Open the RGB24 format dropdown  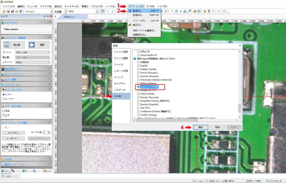[33, 62]
